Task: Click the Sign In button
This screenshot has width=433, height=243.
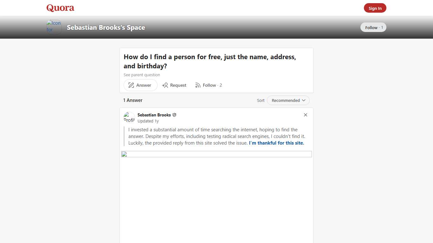Action: (x=375, y=8)
